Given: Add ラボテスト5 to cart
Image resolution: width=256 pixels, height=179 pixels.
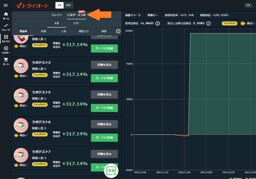Looking at the screenshot, I should [x=104, y=108].
